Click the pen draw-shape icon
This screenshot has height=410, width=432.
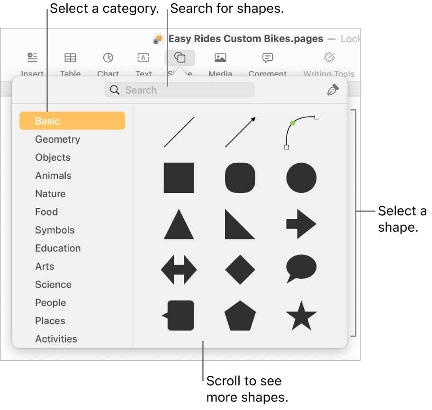tap(333, 90)
